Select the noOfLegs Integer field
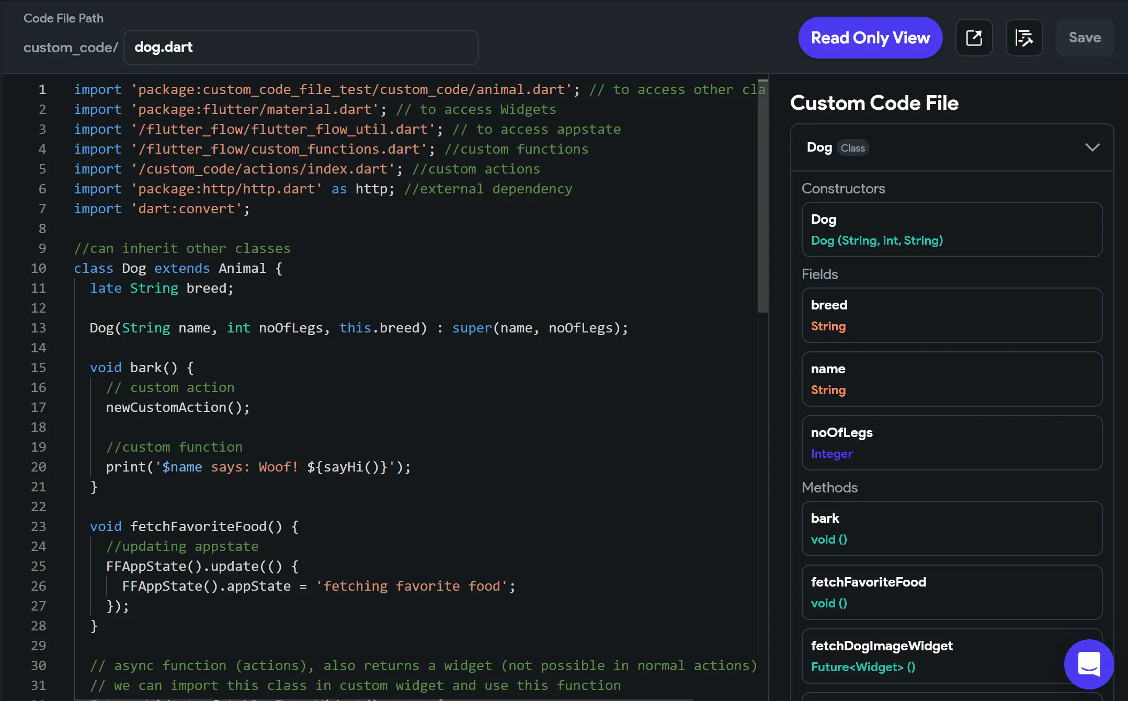 [952, 443]
